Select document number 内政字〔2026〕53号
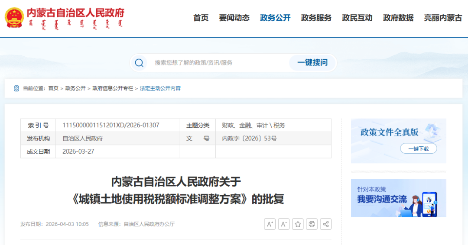 tap(249, 138)
